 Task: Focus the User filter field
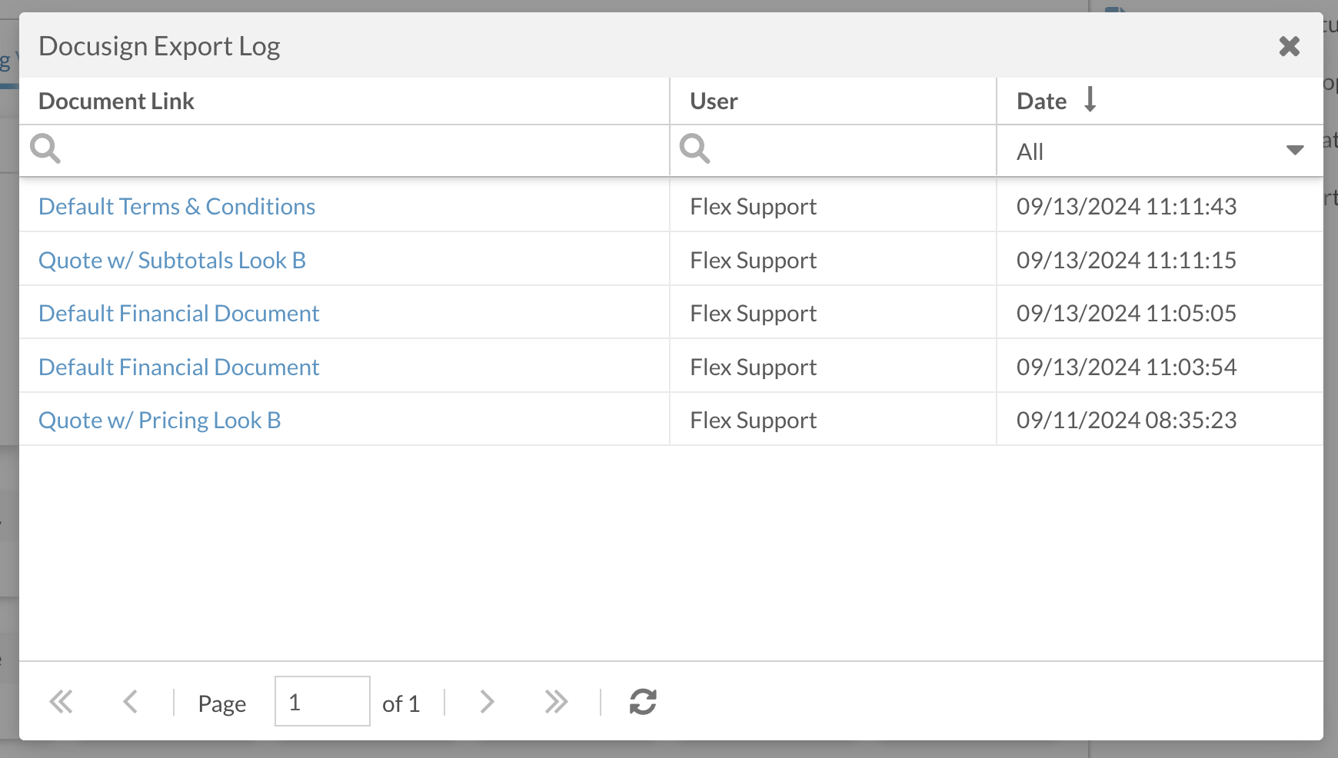point(834,151)
